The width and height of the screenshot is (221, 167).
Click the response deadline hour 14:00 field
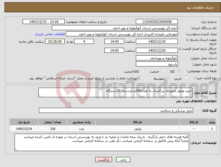click(114, 41)
